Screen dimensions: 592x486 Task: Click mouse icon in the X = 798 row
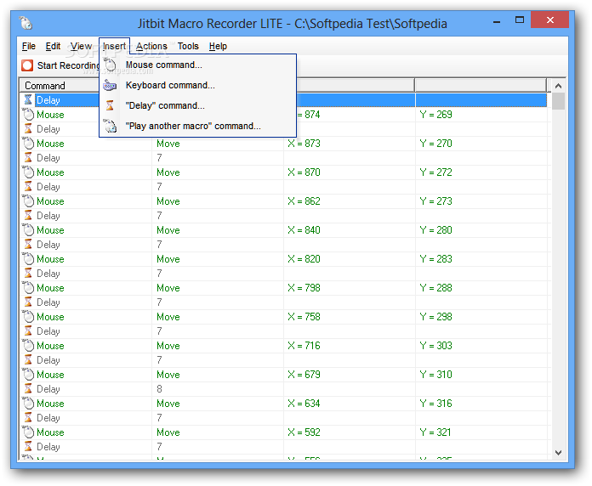point(28,288)
